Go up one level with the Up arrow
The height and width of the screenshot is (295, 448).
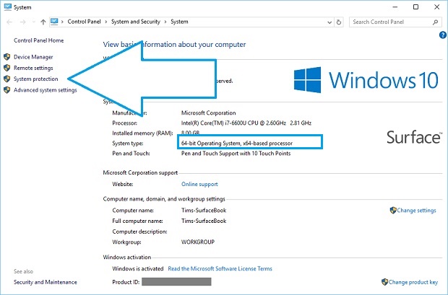(x=43, y=22)
